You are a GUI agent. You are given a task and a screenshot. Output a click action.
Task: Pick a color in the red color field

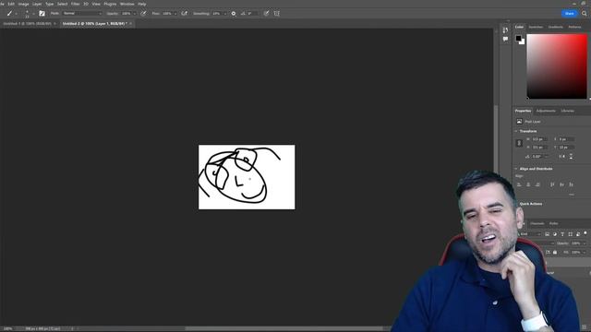pos(557,66)
